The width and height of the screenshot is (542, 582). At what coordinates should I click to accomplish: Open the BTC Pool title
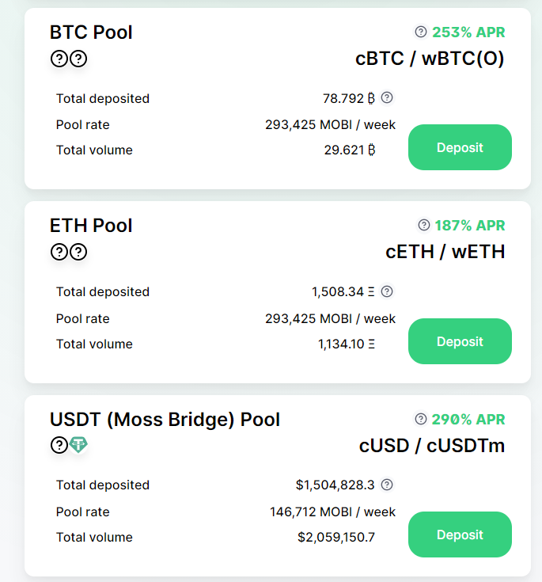(x=91, y=32)
